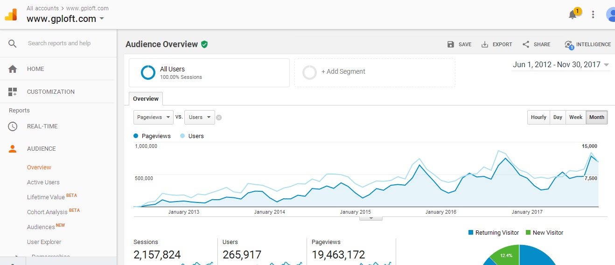Screen dimensions: 615x265
Task: Switch graph to Hourly view
Action: coord(538,118)
